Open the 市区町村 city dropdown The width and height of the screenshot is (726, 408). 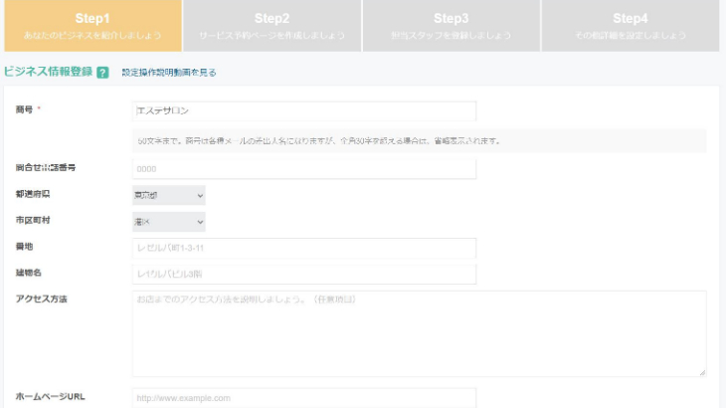coord(168,222)
